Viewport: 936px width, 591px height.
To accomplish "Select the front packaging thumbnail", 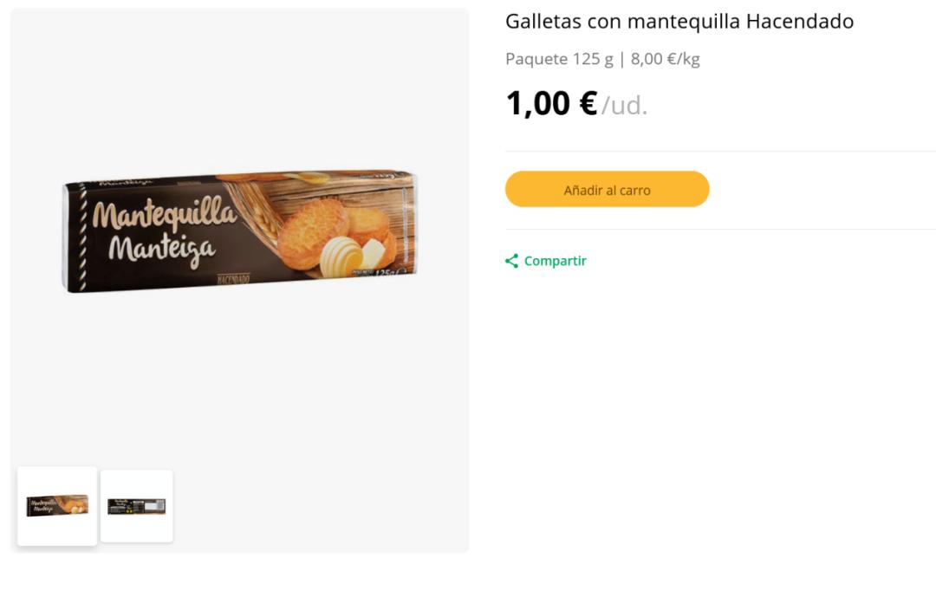I will pos(57,506).
